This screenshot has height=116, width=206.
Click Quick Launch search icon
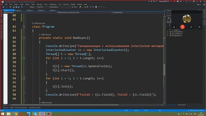click(194, 1)
